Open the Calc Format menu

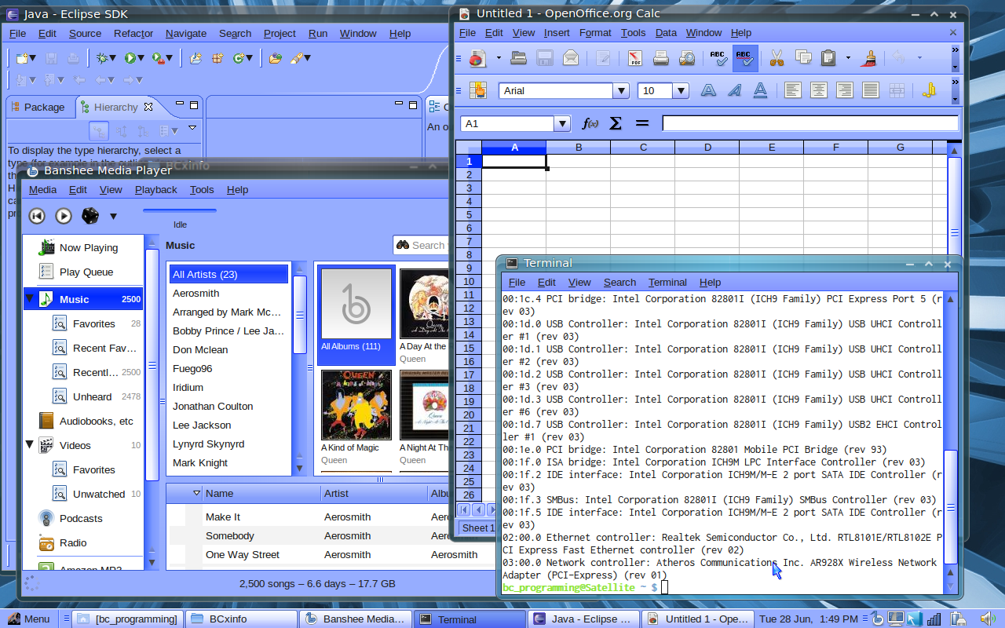[595, 33]
